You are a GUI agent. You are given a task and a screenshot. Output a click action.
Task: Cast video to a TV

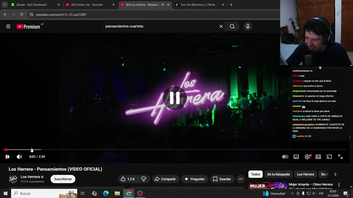(329, 157)
